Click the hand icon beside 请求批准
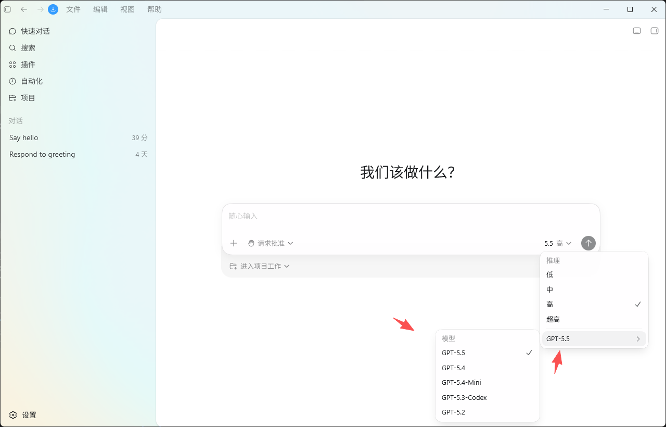This screenshot has height=427, width=666. pyautogui.click(x=251, y=243)
